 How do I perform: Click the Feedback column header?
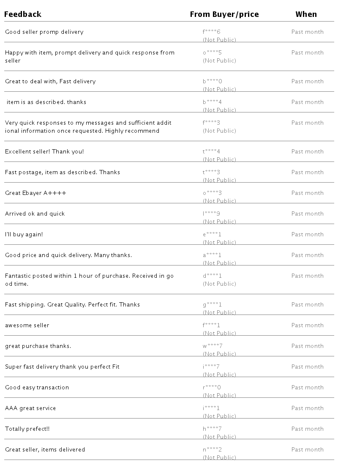(23, 14)
